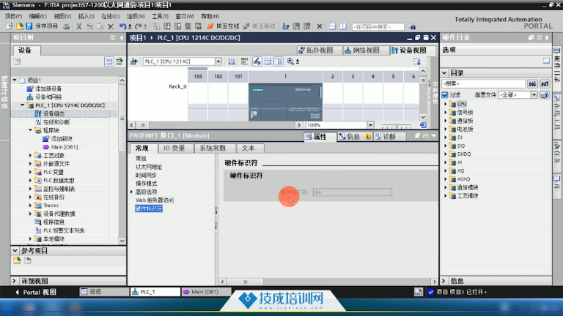Click 转至在线 go online button
This screenshot has height=316, width=563.
click(224, 26)
